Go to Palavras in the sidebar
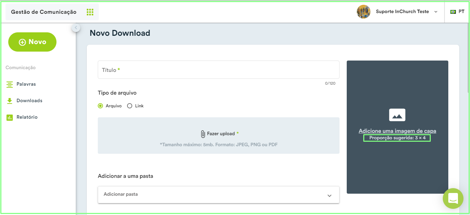 (x=26, y=84)
